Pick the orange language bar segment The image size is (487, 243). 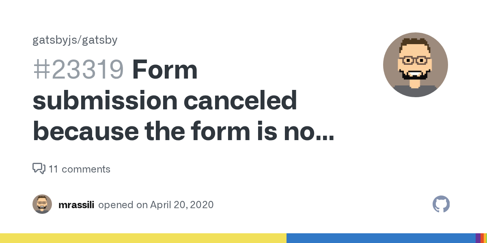485,238
